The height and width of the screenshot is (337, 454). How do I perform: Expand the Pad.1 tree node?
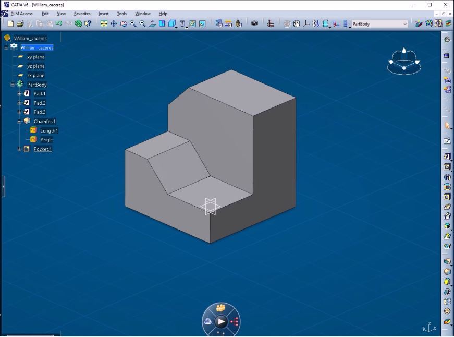20,94
